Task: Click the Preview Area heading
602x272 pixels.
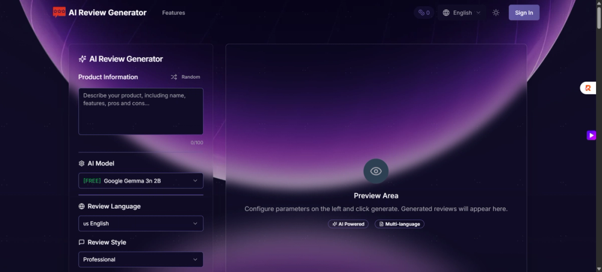Action: tap(376, 196)
